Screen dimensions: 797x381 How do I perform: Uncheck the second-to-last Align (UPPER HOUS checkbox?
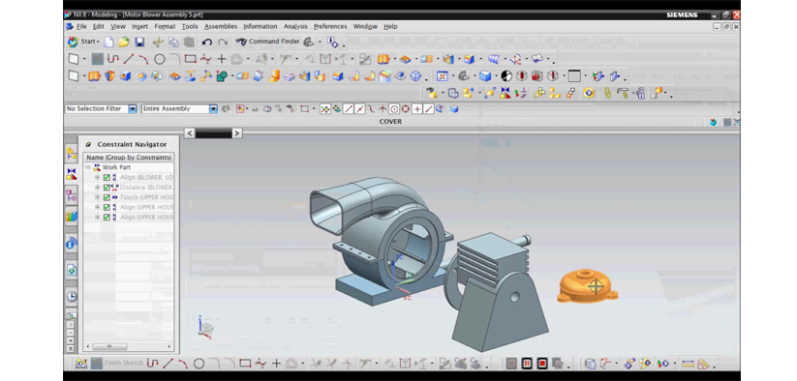click(x=107, y=208)
